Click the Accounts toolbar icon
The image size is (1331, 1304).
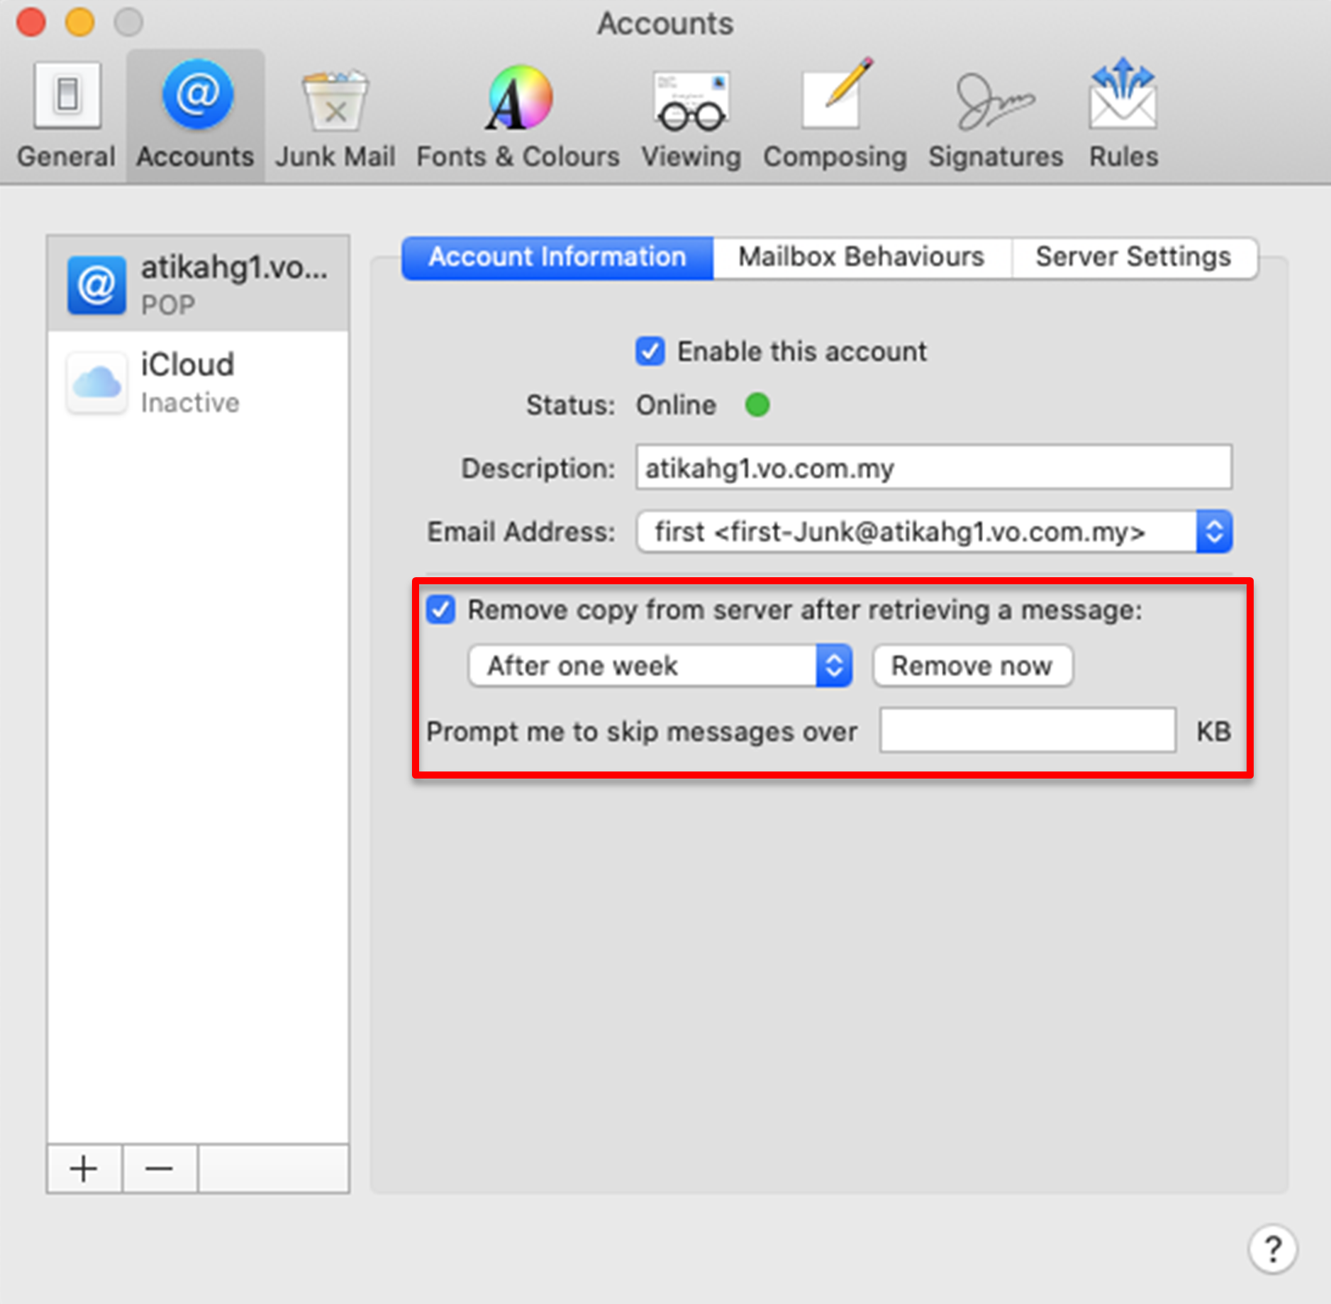(x=196, y=115)
